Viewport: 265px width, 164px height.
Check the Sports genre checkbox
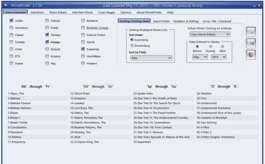click(83, 42)
